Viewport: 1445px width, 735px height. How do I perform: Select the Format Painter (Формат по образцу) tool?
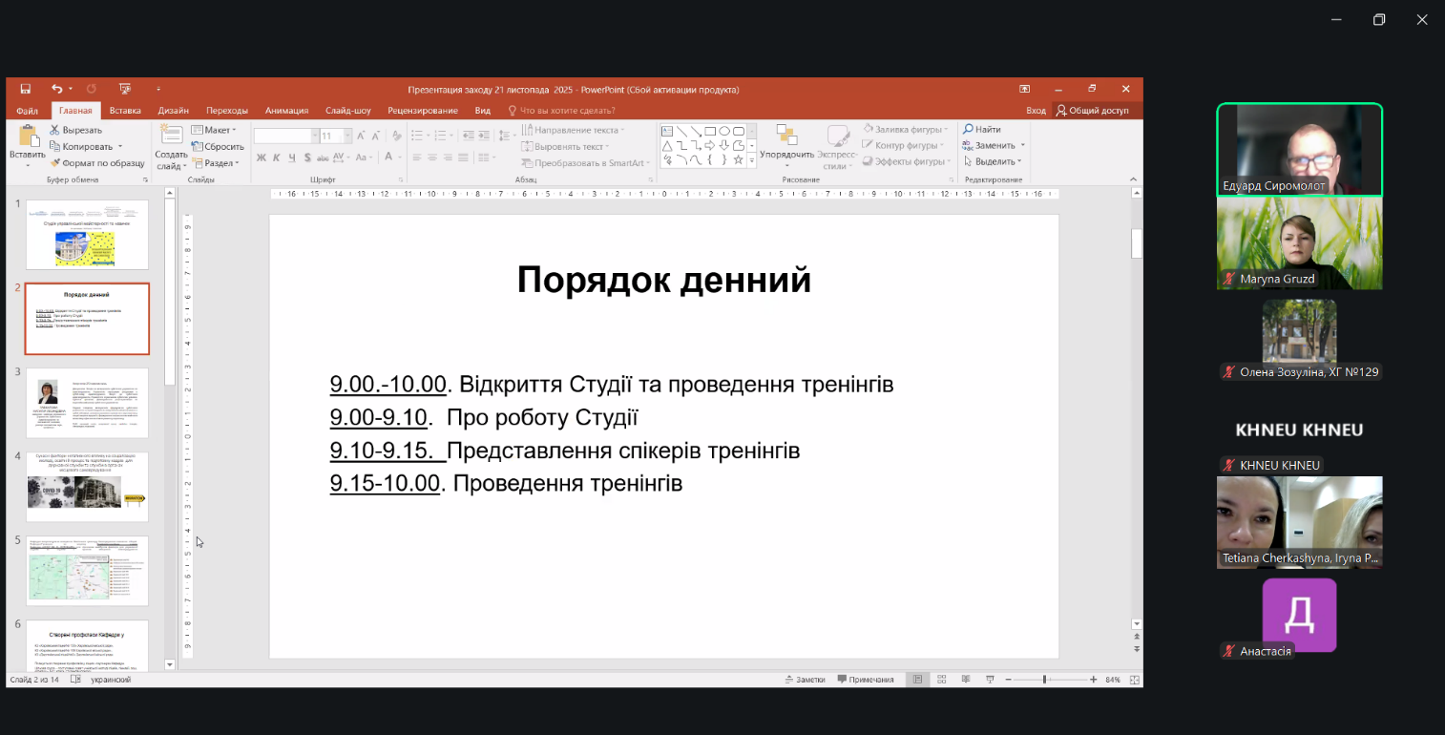[x=55, y=163]
